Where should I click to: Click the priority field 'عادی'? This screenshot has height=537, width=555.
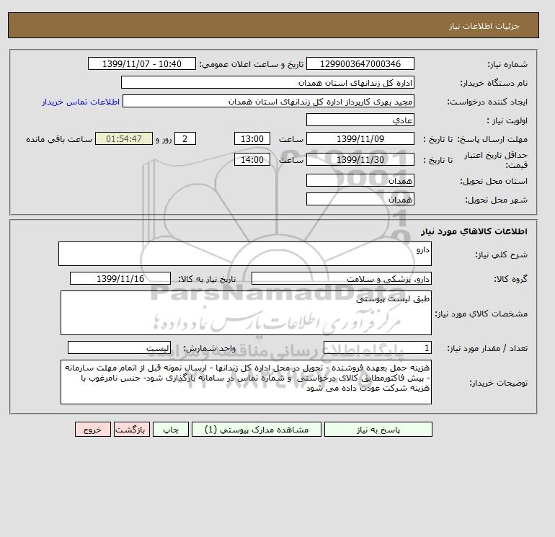(360, 120)
